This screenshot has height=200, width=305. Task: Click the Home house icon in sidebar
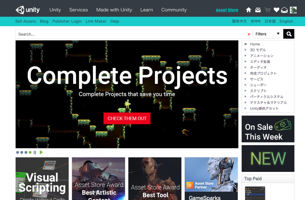(245, 44)
